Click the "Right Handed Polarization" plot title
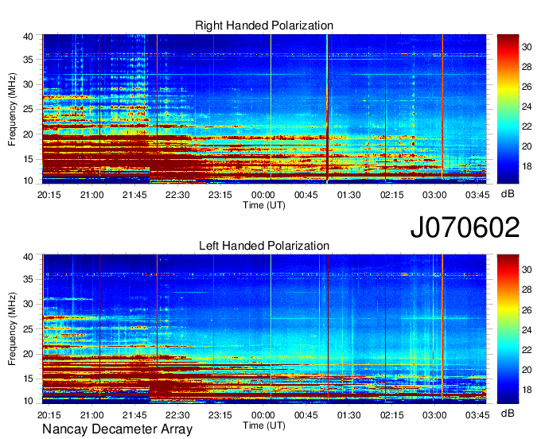The image size is (541, 439). point(264,25)
